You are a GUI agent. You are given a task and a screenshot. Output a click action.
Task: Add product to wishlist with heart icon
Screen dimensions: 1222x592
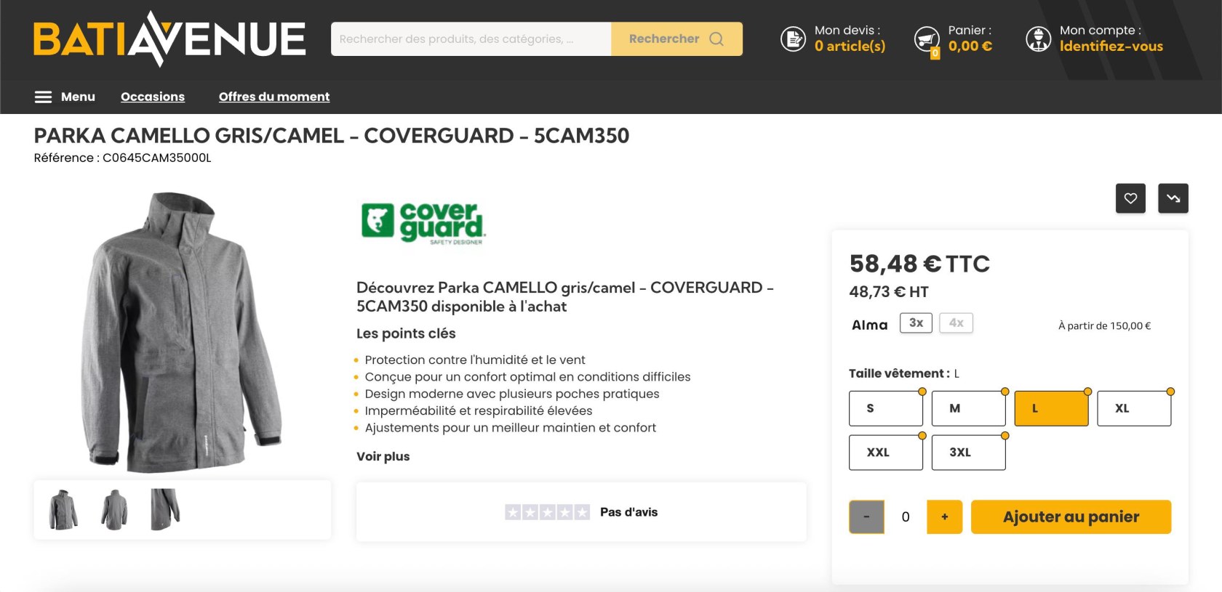coord(1130,198)
